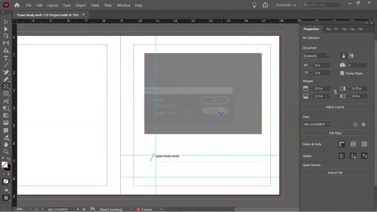The image size is (377, 212).
Task: Toggle Show Rulers in Rulers & Grids
Action: click(342, 144)
